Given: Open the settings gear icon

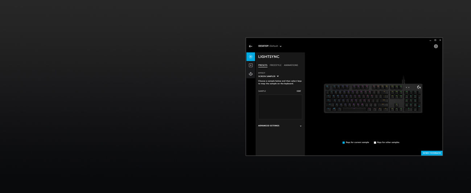Looking at the screenshot, I should point(436,46).
